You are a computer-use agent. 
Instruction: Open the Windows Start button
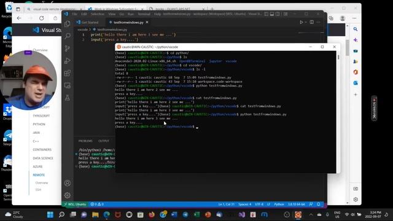coord(50,214)
